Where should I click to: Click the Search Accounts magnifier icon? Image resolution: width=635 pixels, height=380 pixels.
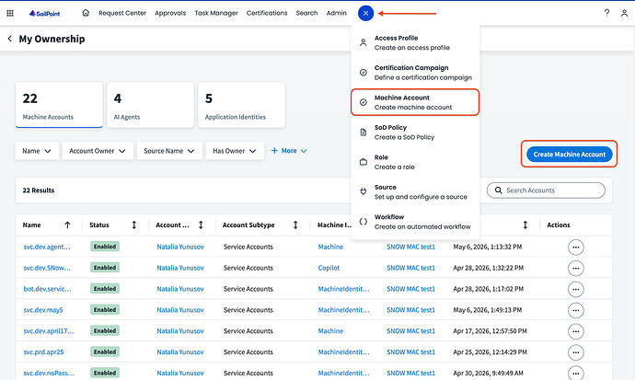coord(499,190)
